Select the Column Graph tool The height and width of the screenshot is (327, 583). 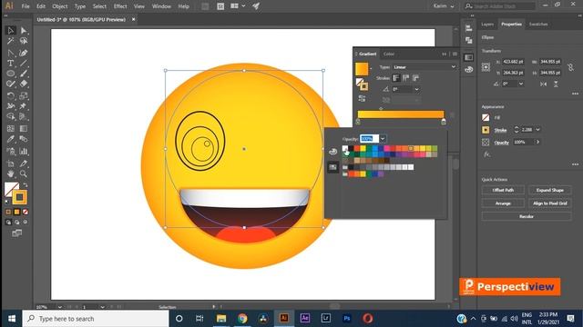pyautogui.click(x=24, y=152)
